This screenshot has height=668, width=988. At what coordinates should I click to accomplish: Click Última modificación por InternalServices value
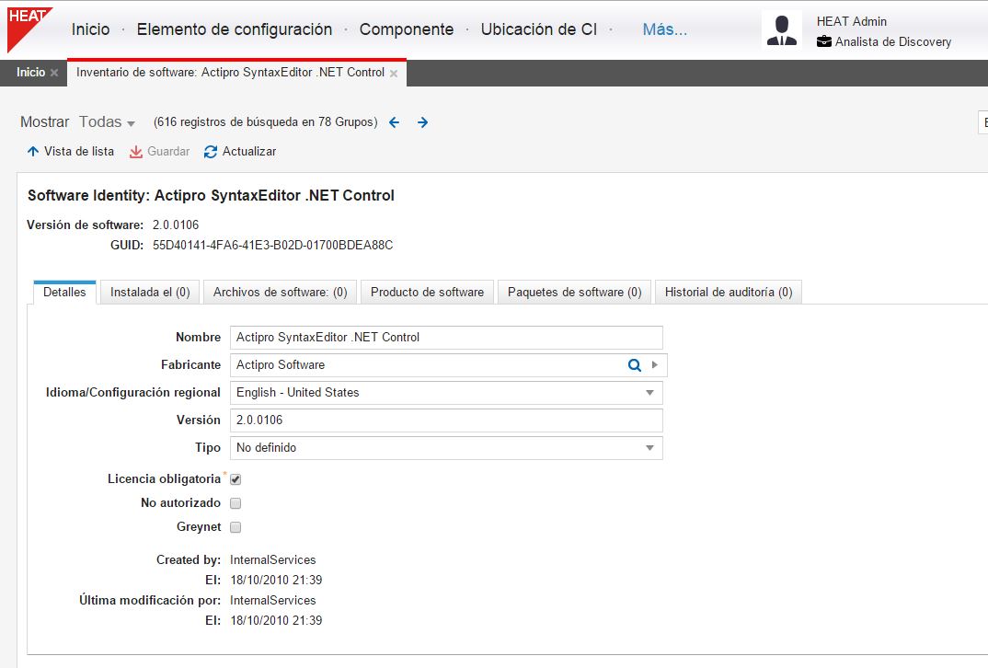pos(273,601)
